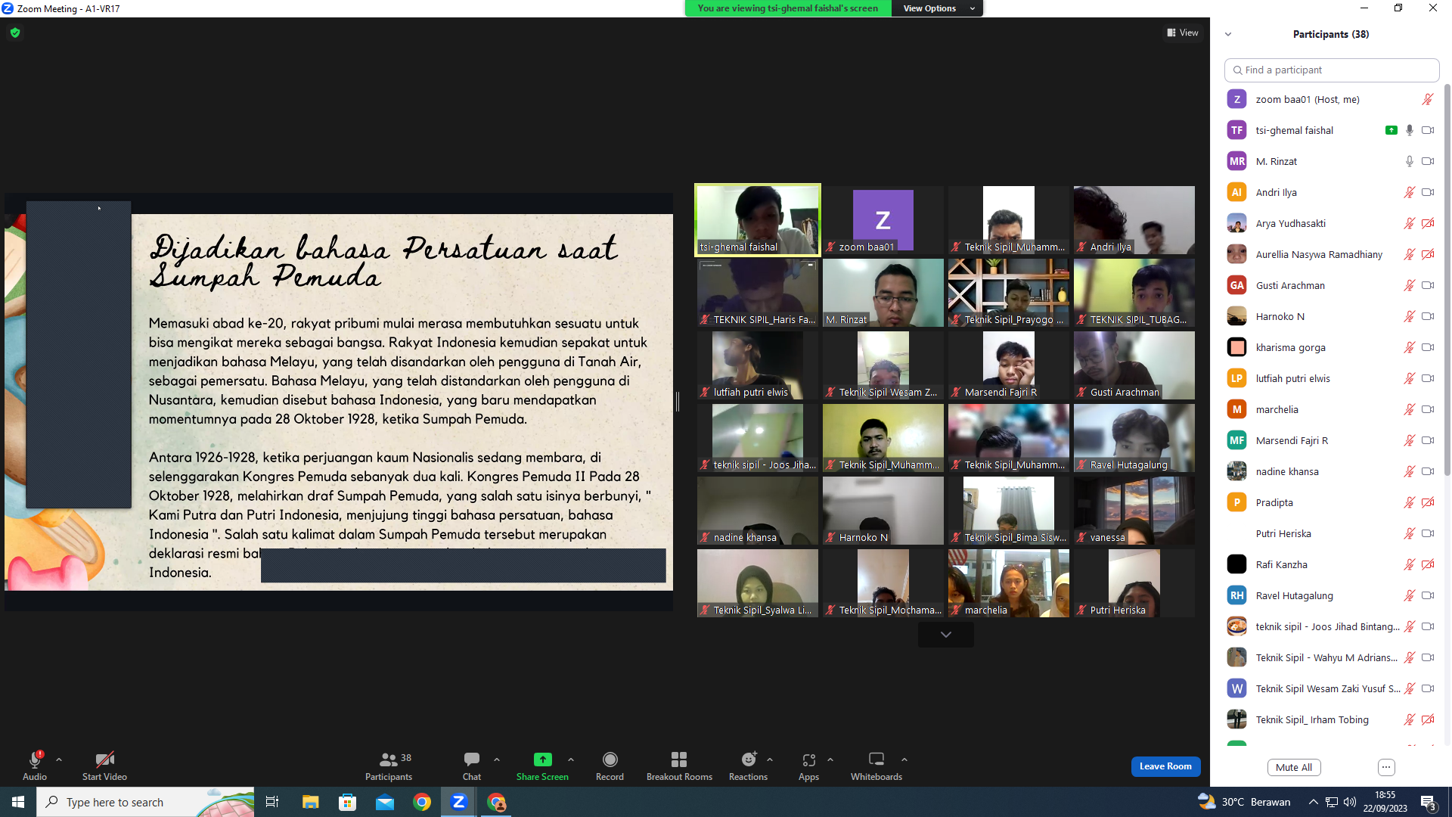Viewport: 1452px width, 817px height.
Task: Click the Find a participant field
Action: pyautogui.click(x=1331, y=70)
